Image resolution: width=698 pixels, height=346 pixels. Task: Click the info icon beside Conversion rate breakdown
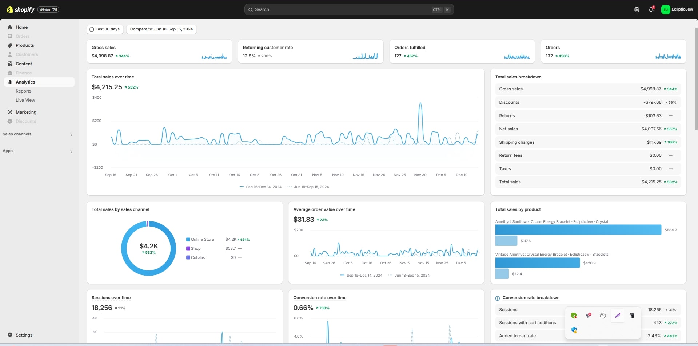(x=497, y=298)
